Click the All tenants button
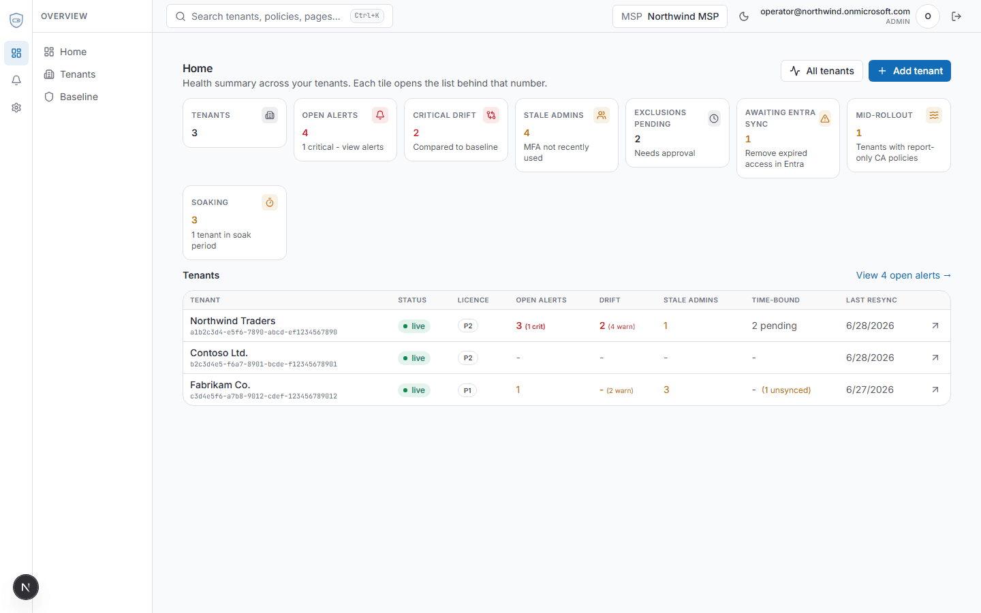This screenshot has width=981, height=613. pyautogui.click(x=822, y=71)
